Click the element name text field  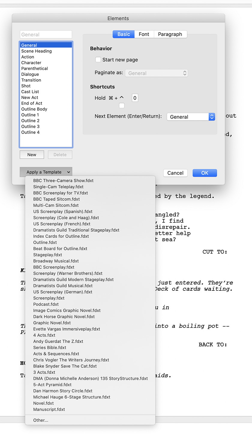tap(46, 35)
